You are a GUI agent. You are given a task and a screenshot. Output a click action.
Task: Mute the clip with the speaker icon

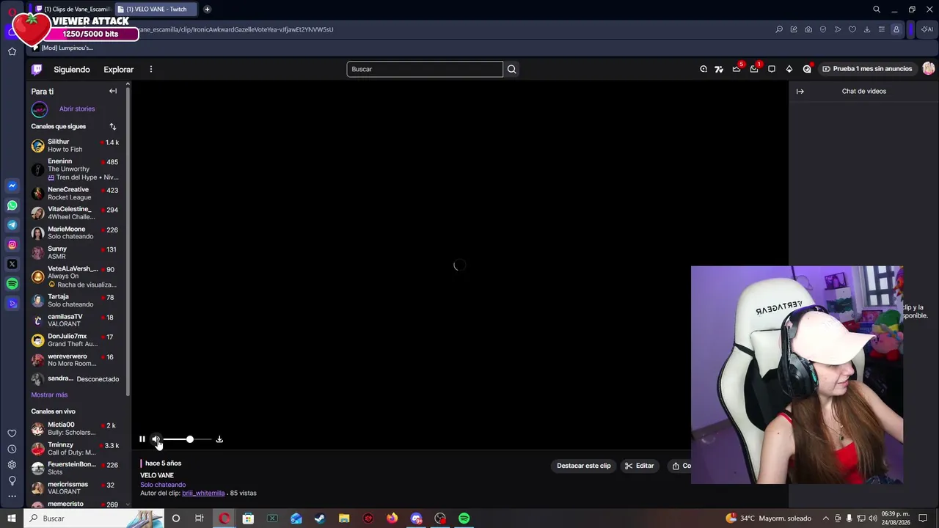[156, 439]
